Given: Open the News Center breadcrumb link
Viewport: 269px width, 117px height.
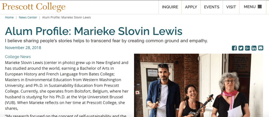Looking at the screenshot, I should click(x=28, y=17).
